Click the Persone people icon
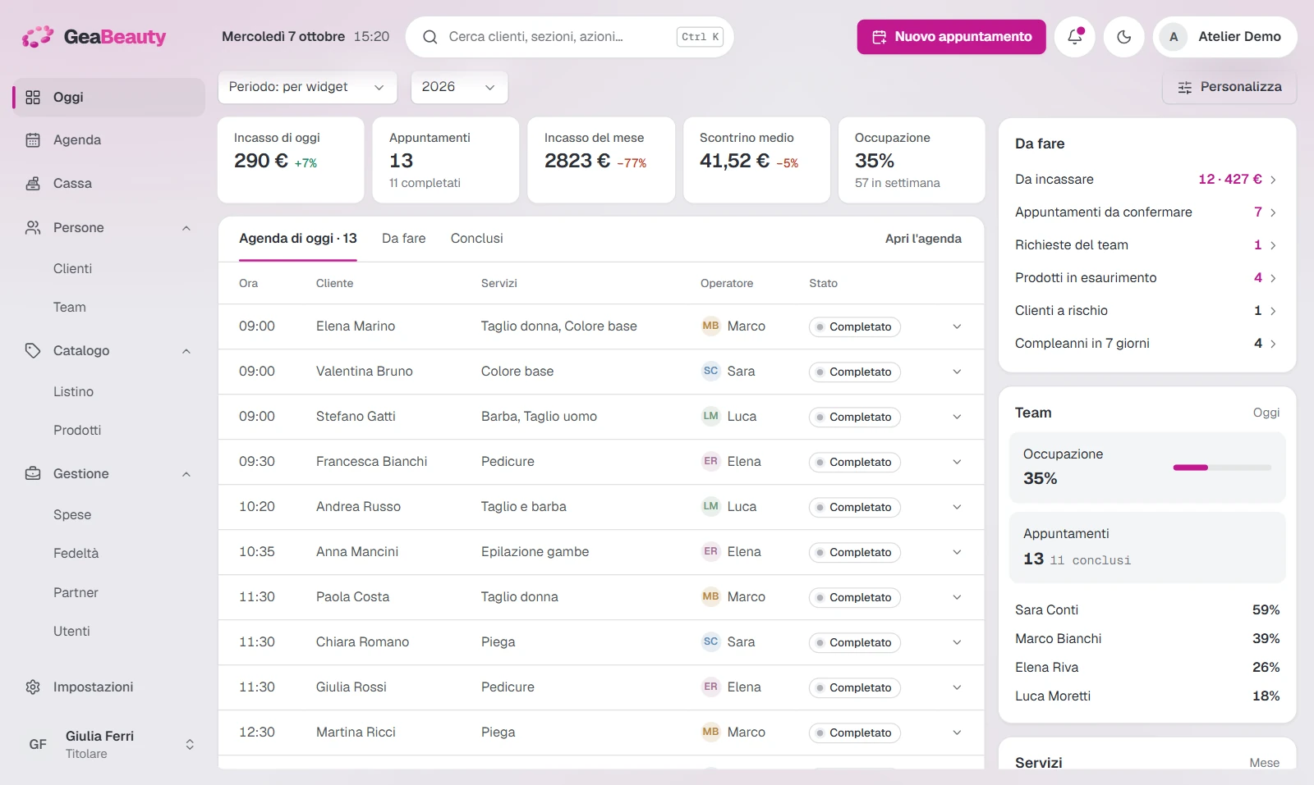The image size is (1314, 785). (x=33, y=228)
